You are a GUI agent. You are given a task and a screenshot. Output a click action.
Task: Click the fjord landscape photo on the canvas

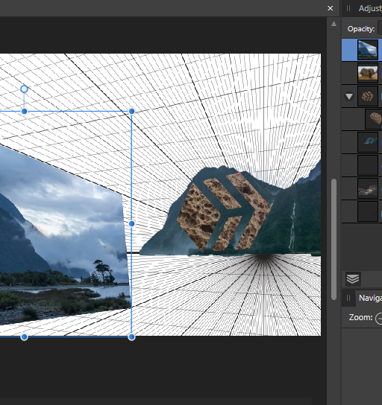[64, 235]
